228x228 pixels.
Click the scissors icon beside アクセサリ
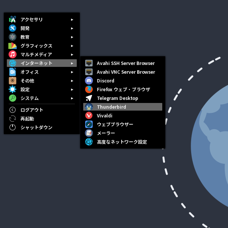[x=13, y=19]
